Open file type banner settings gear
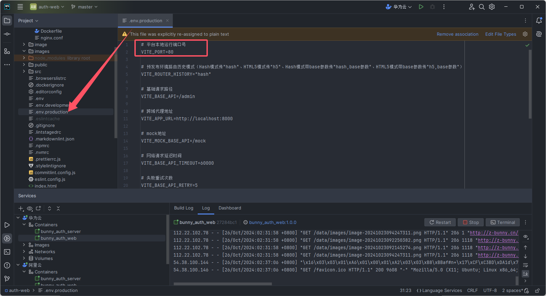The width and height of the screenshot is (546, 296). coord(525,34)
